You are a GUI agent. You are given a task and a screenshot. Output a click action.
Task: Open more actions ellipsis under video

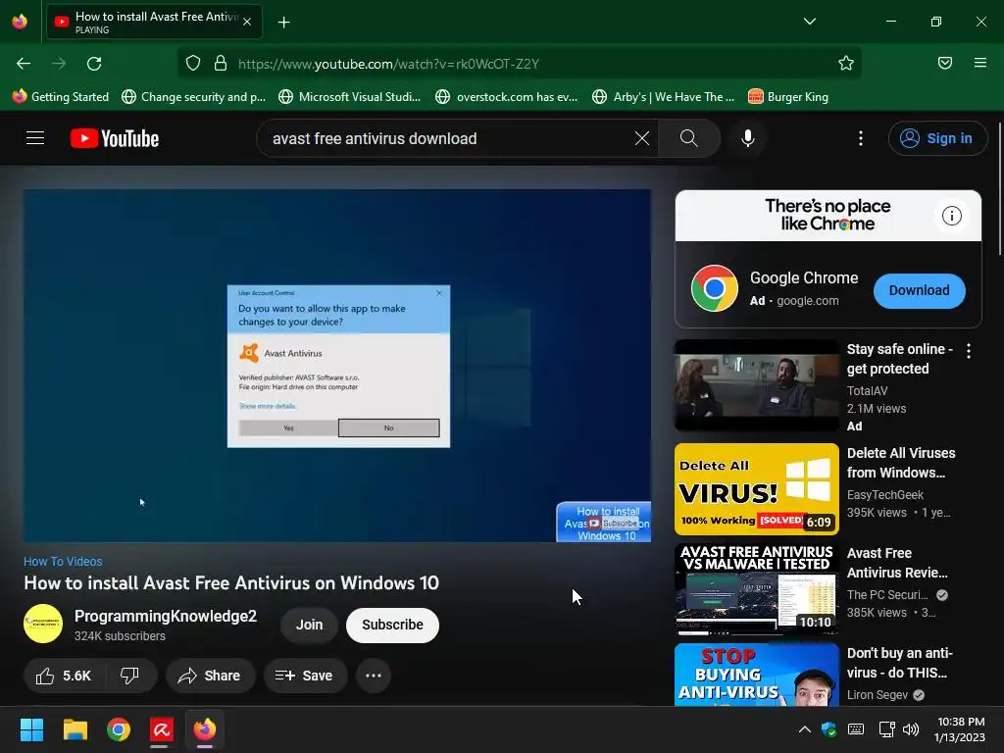coord(374,676)
